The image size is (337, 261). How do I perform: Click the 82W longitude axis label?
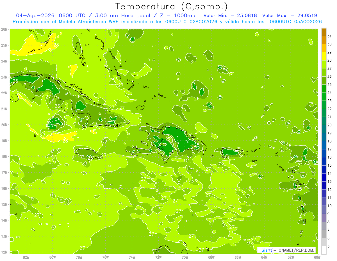(26, 257)
